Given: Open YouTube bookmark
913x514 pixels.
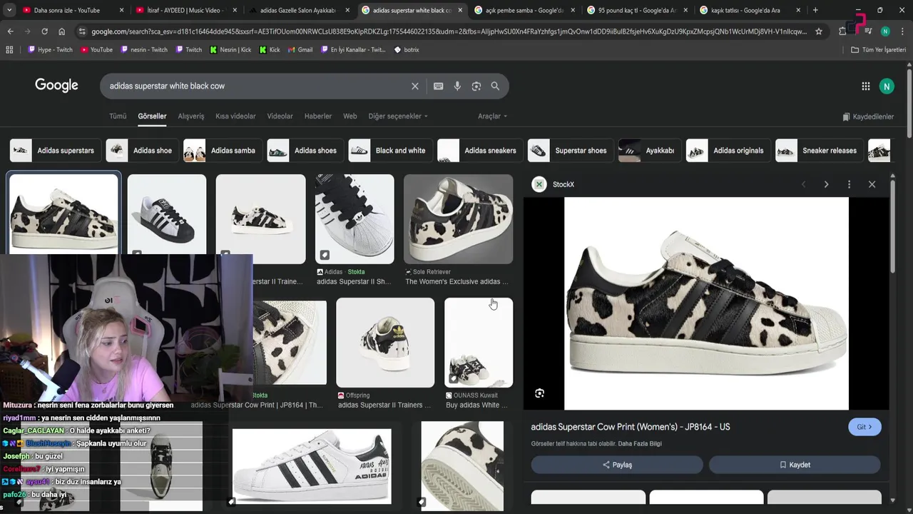Looking at the screenshot, I should 96,50.
